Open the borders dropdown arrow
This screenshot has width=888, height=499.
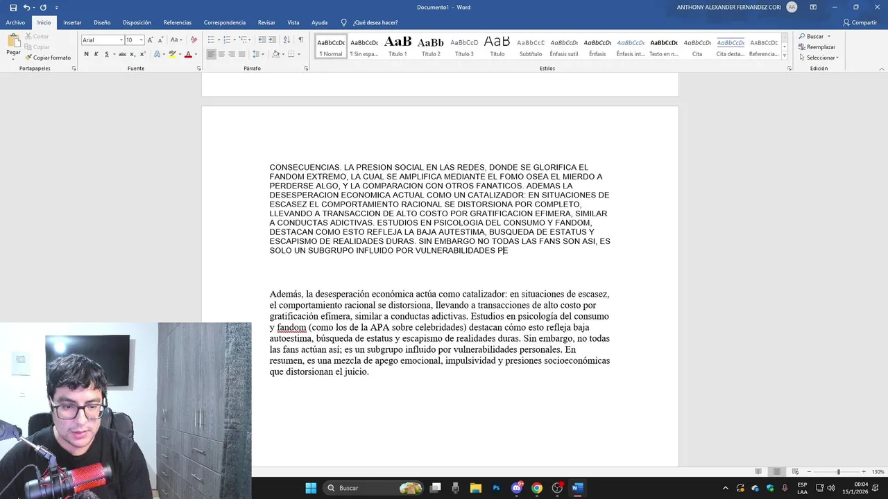[299, 54]
